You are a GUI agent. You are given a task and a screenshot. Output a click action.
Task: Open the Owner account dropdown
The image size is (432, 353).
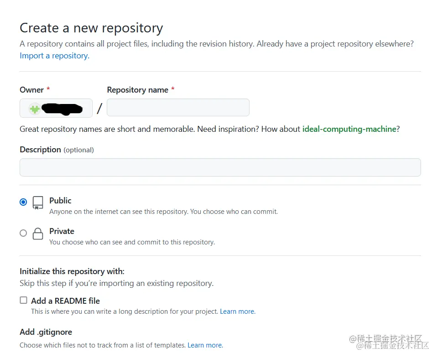coord(56,109)
